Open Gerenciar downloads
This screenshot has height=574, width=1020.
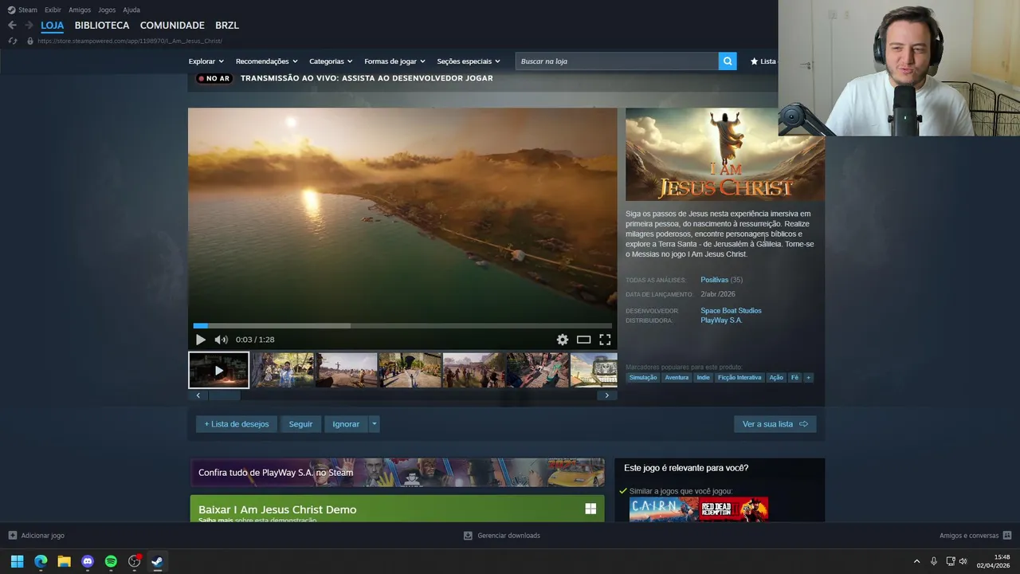coord(502,536)
